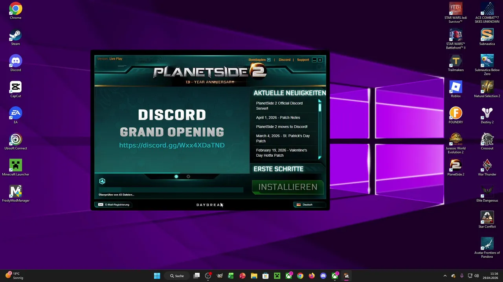Open E-Mail-Registrierung
This screenshot has height=282, width=503.
coord(114,204)
